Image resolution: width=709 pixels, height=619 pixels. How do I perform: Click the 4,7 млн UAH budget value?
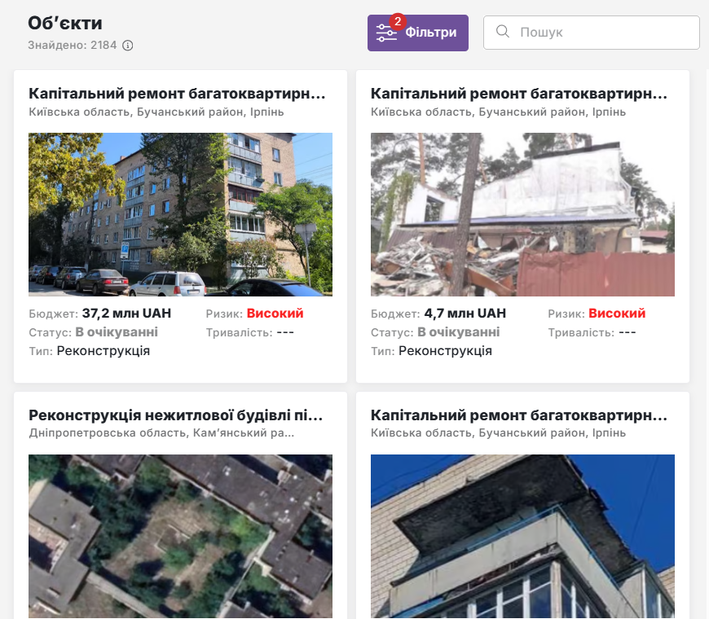[x=465, y=314]
